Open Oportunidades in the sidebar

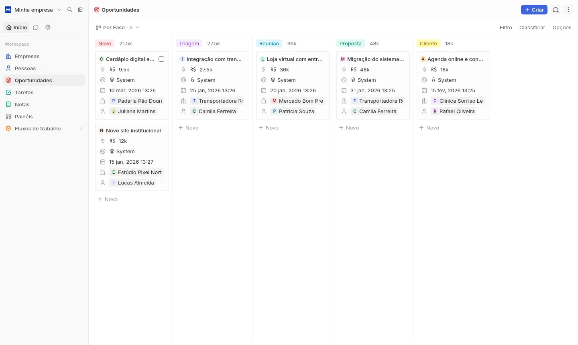point(44,80)
